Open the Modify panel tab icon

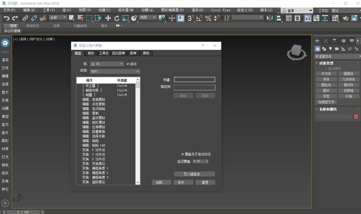pos(326,41)
